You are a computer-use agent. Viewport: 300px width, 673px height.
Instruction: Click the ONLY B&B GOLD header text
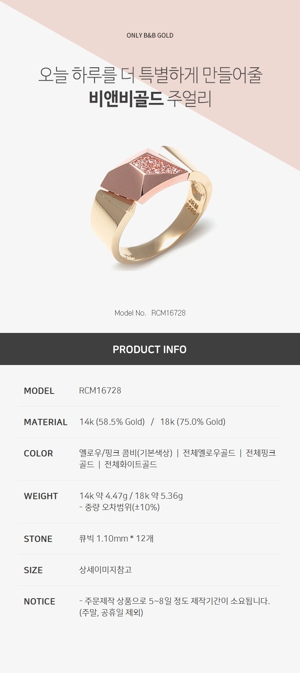(150, 35)
